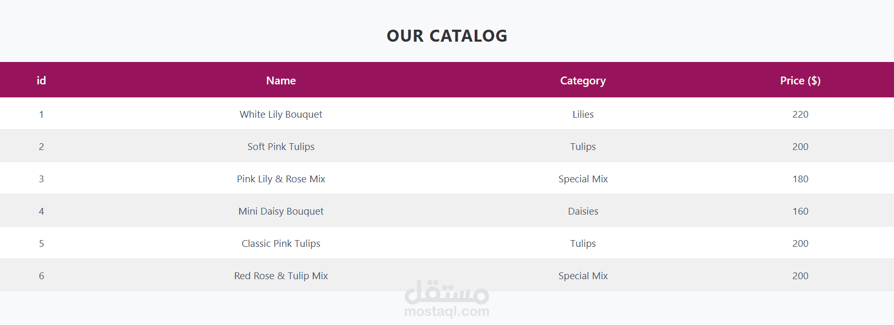Select Classic Pink Tulips name cell

click(x=281, y=243)
